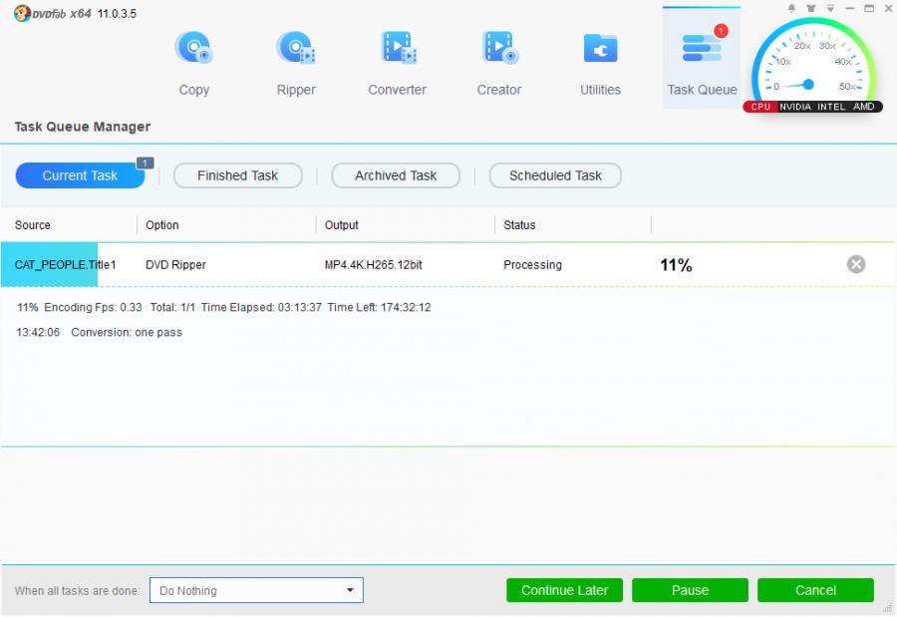Click the version number 11.0.3.5

[x=117, y=14]
